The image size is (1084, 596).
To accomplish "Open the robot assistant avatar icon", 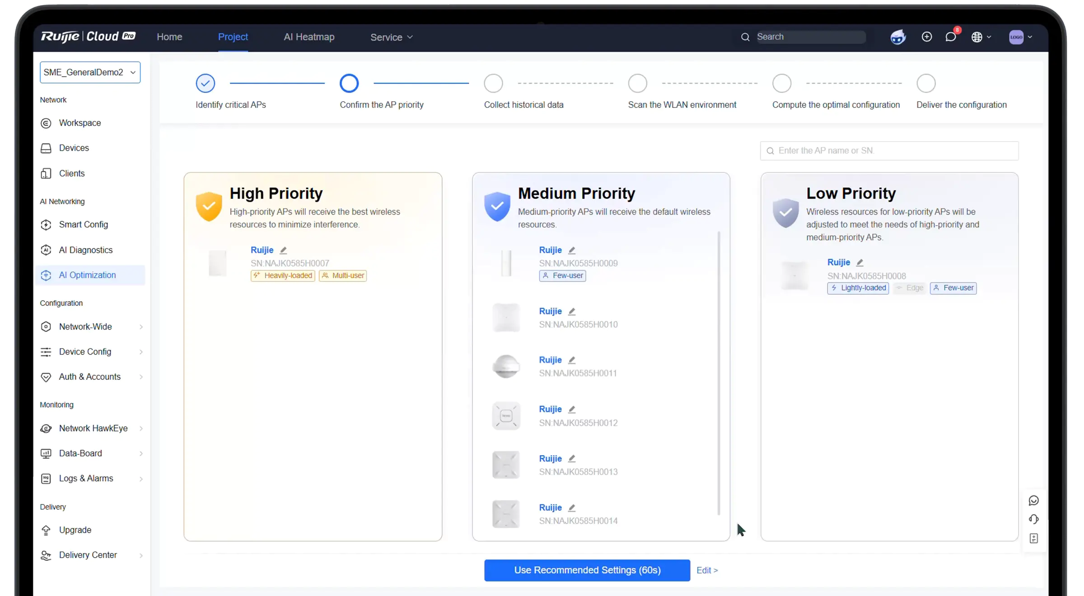I will (x=898, y=37).
